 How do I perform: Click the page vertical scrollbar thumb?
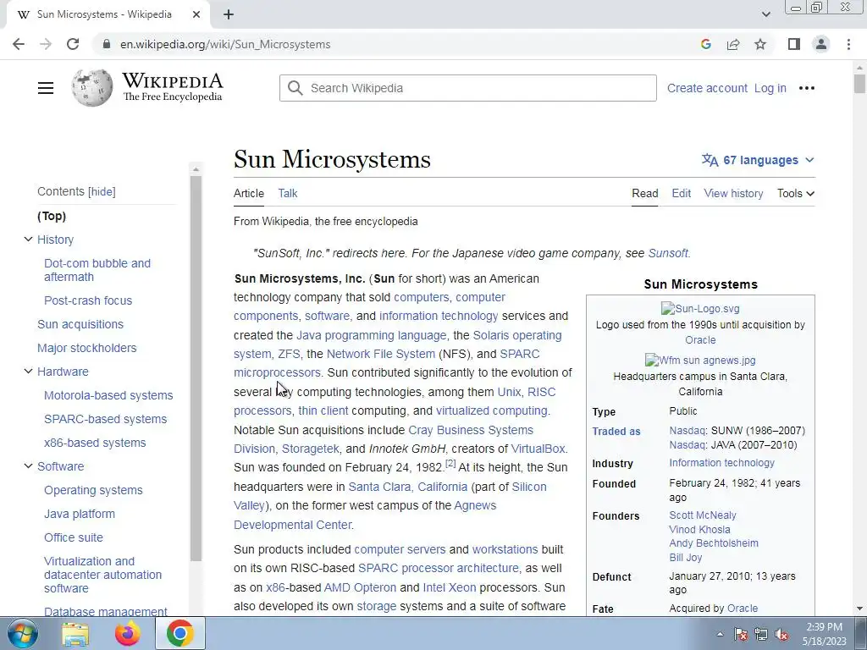pos(859,84)
